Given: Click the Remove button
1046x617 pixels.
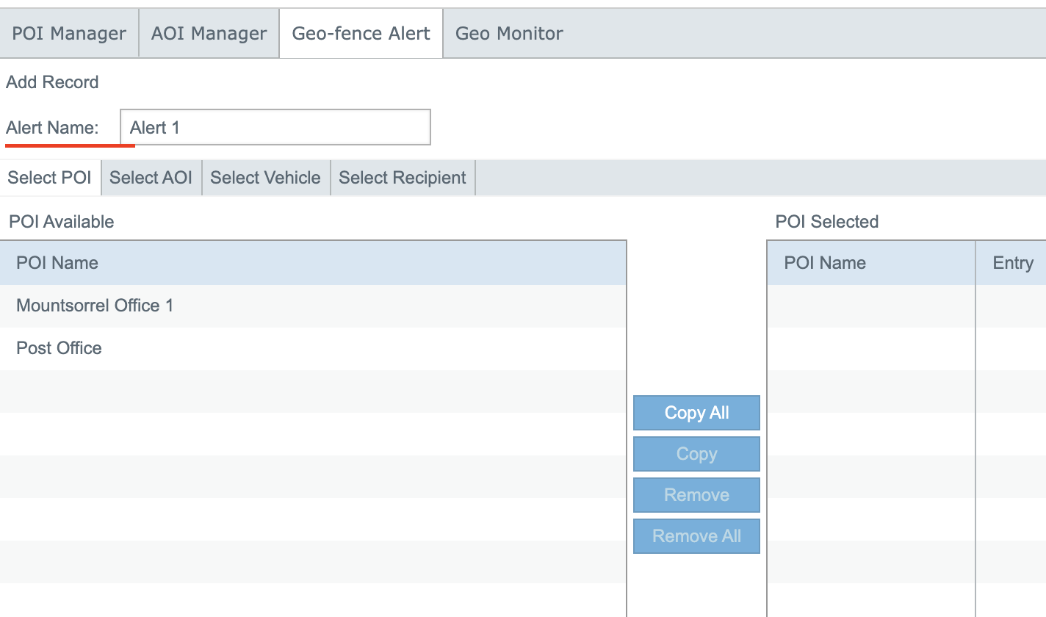Looking at the screenshot, I should point(696,495).
